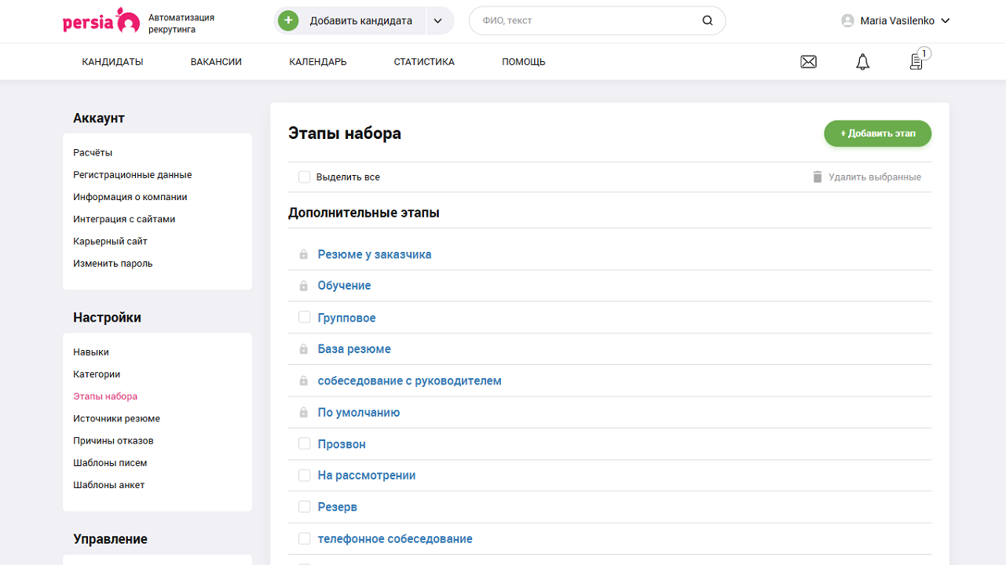The height and width of the screenshot is (565, 1006).
Task: Open the mail envelope icon
Action: pyautogui.click(x=808, y=61)
